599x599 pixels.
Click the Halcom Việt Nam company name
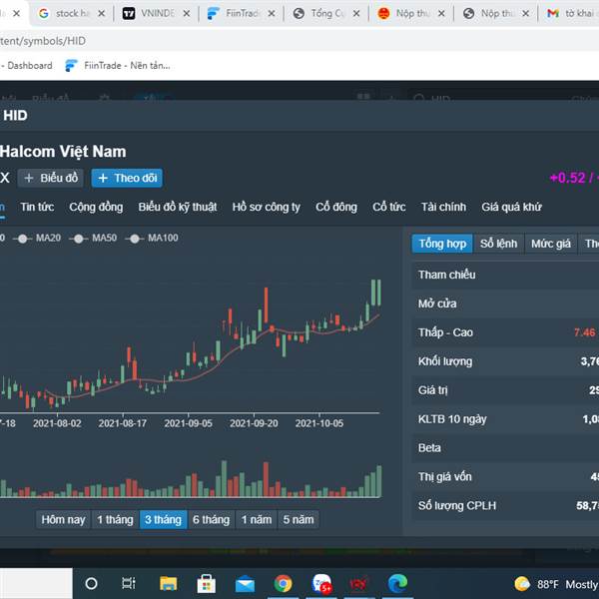pyautogui.click(x=63, y=152)
